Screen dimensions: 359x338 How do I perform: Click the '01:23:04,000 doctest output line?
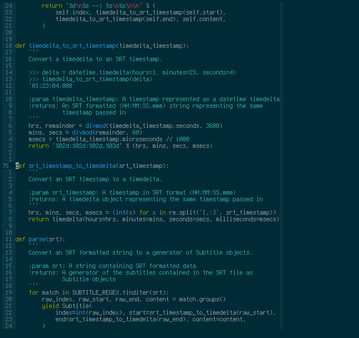pyautogui.click(x=51, y=86)
